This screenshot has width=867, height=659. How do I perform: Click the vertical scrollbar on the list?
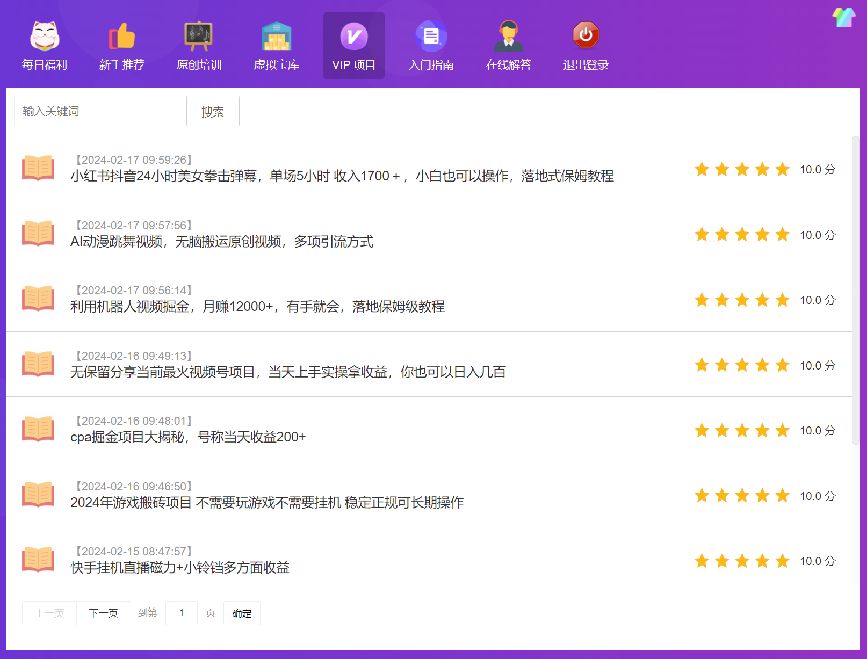click(856, 290)
